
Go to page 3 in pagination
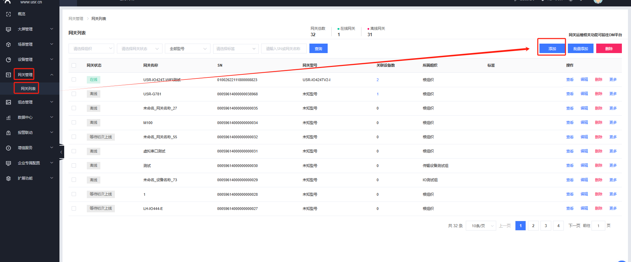pyautogui.click(x=546, y=226)
